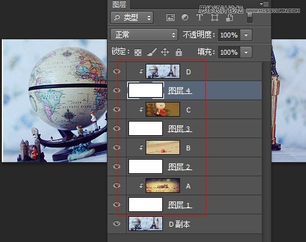Viewport: 306px width, 242px height.
Task: Lock transparent pixels checkerboard icon
Action: (x=138, y=52)
